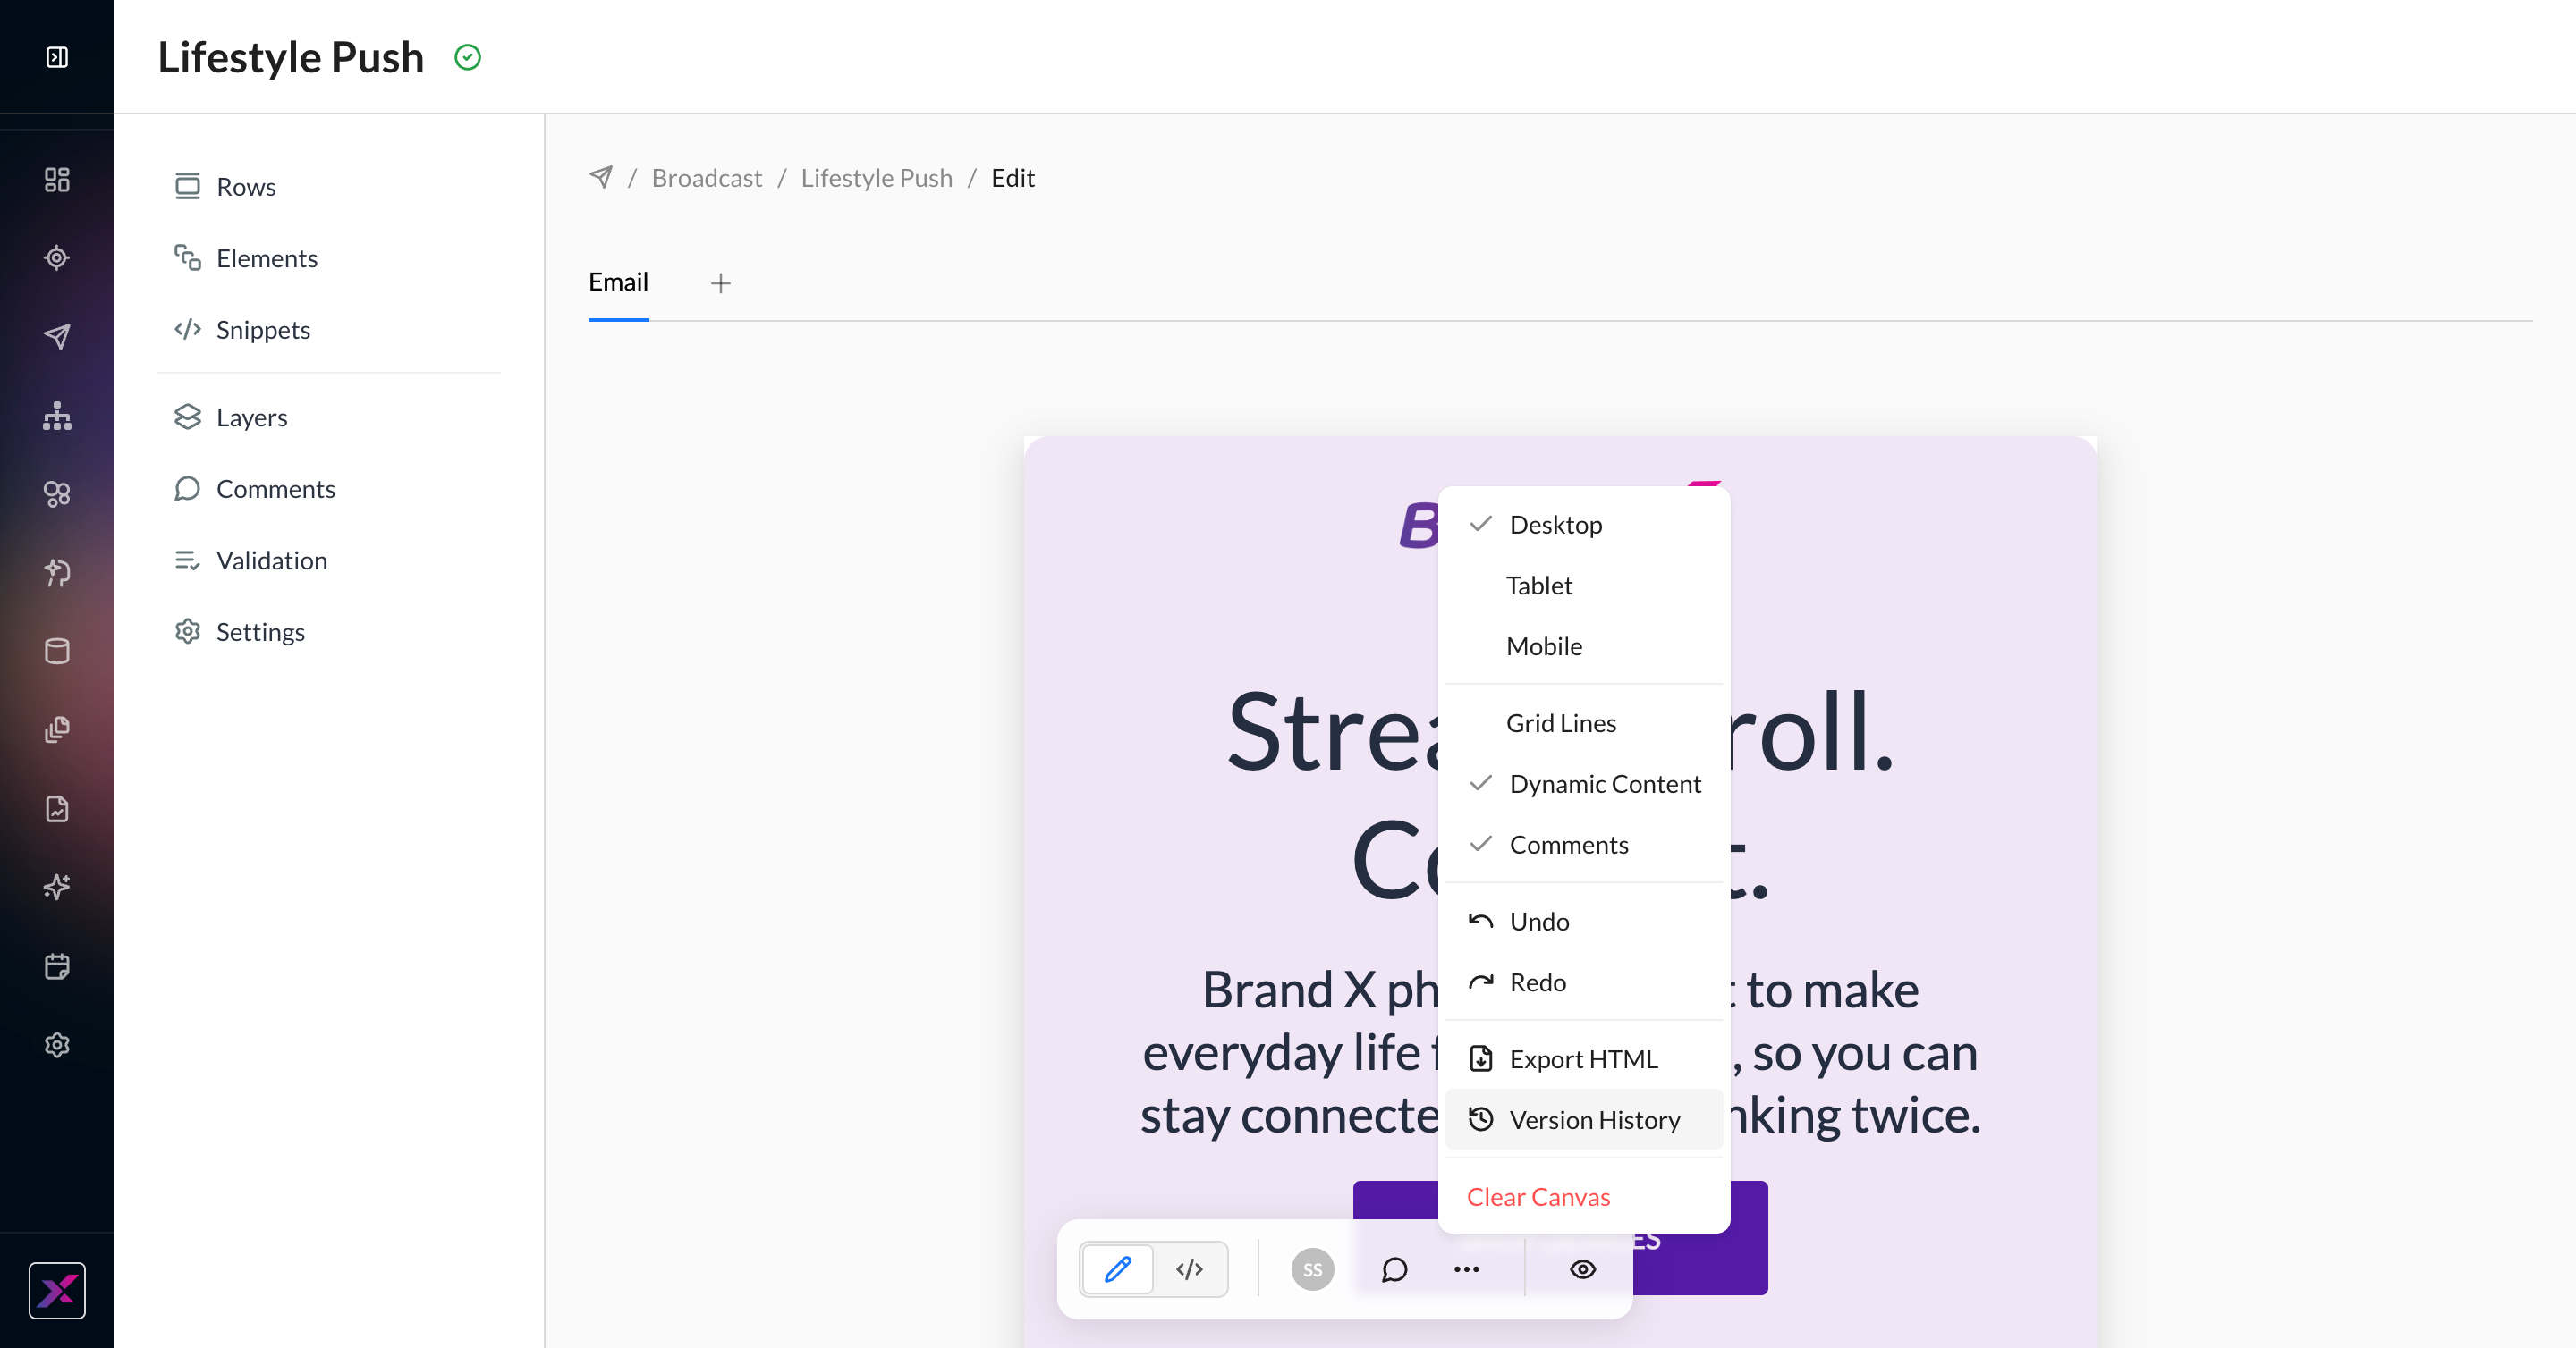Click the SS user avatar in bottom toolbar
Screen dimensions: 2576x1348
click(x=1313, y=1269)
